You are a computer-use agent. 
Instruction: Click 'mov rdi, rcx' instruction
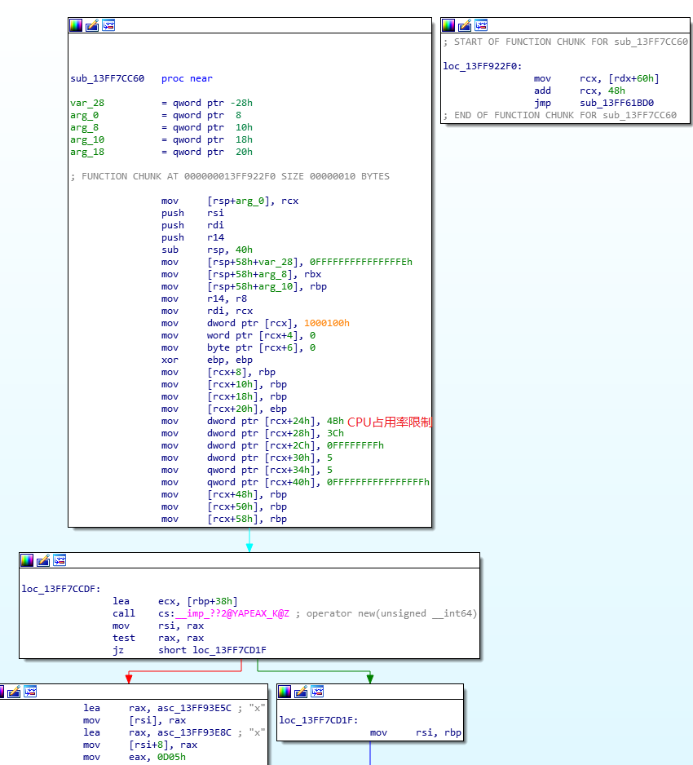207,311
